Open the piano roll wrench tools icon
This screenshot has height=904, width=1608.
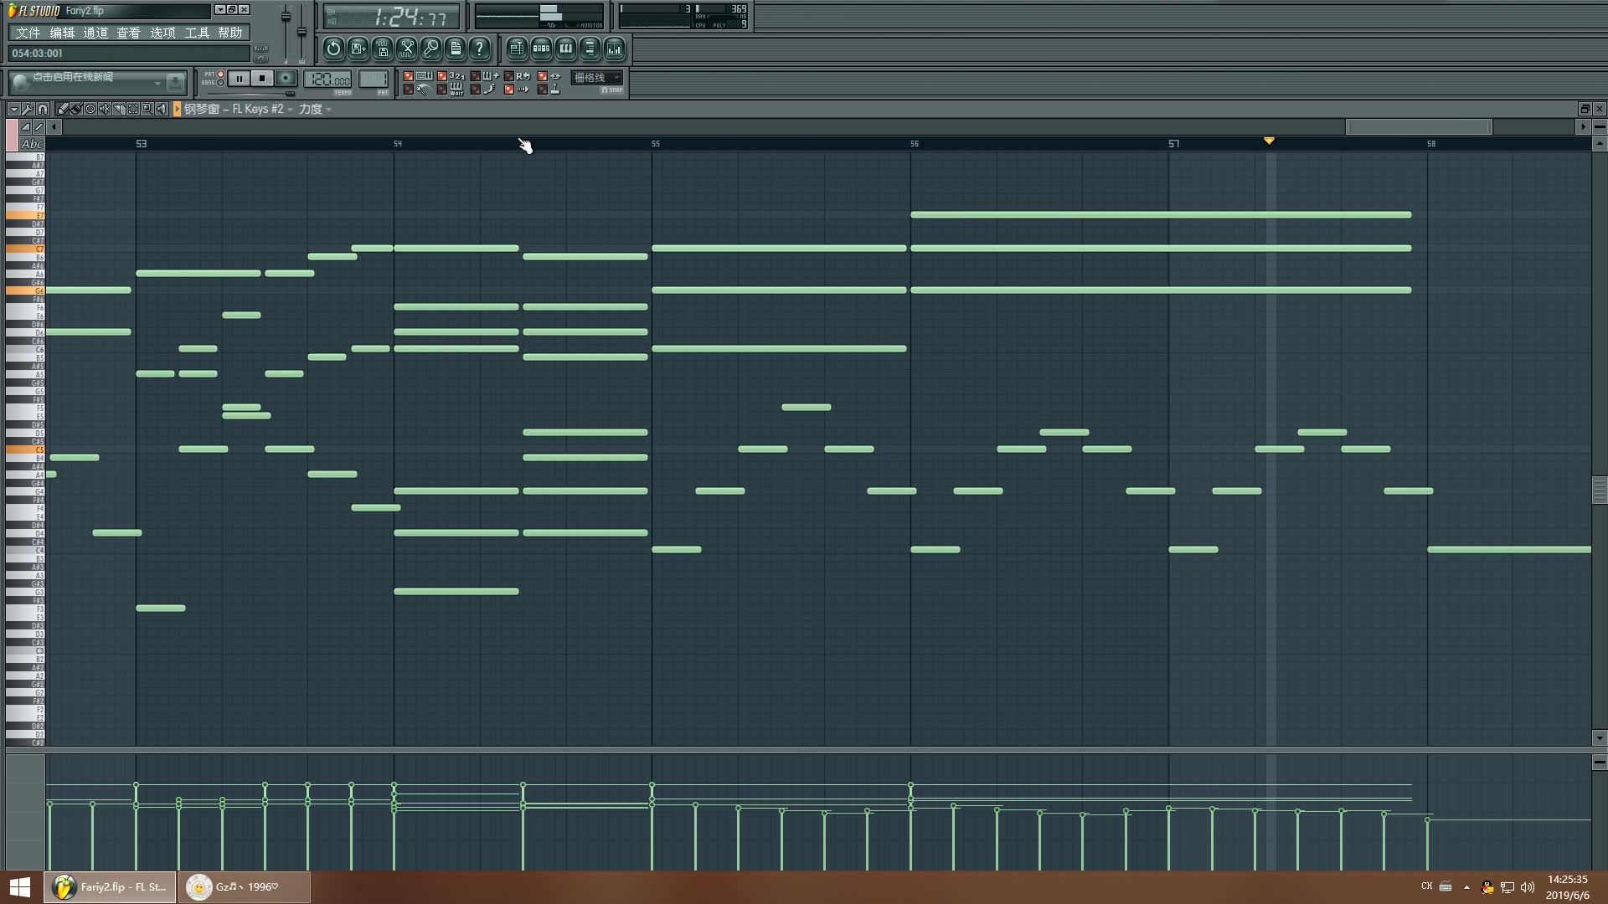coord(28,109)
